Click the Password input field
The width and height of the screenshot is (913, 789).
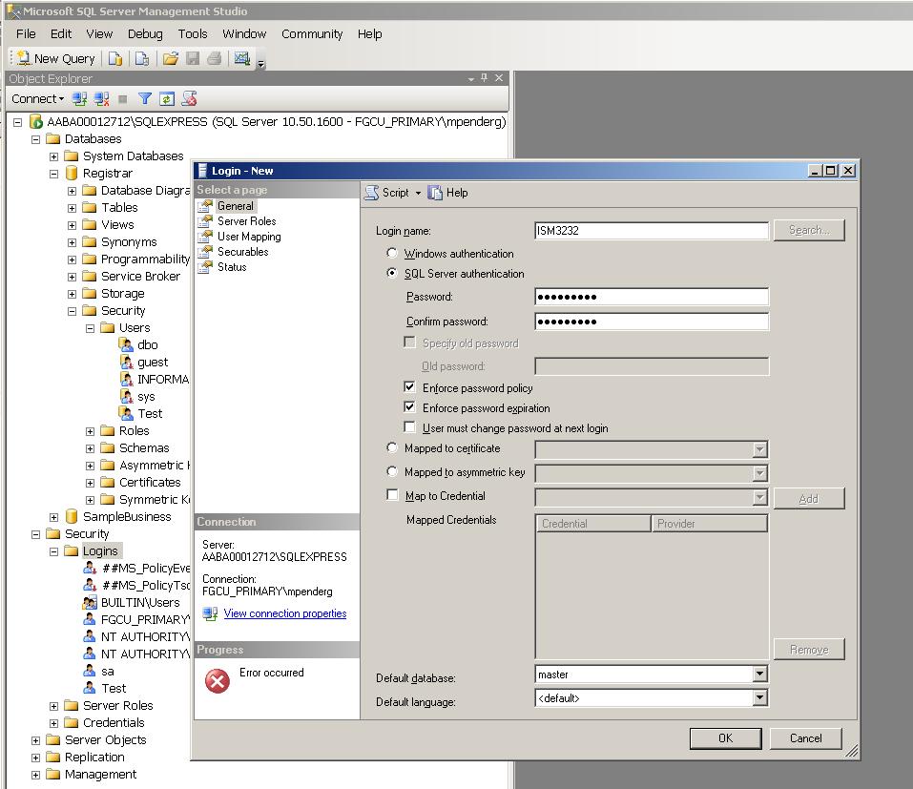(x=652, y=297)
